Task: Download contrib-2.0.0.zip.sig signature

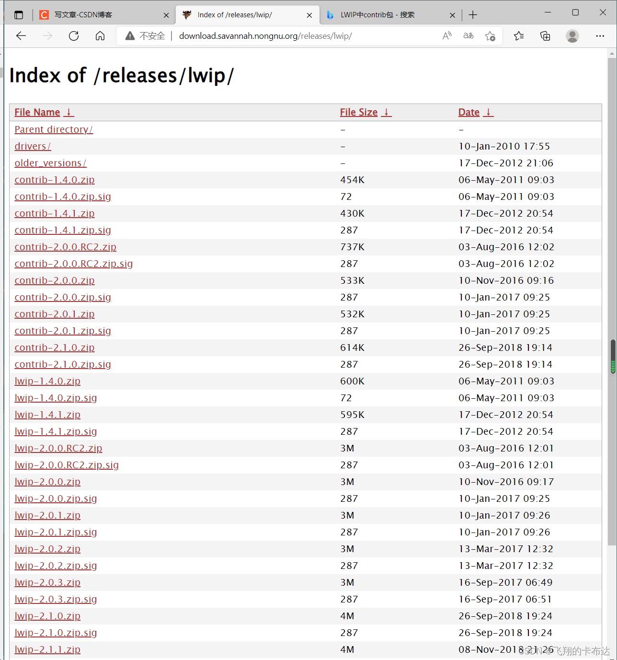Action: [x=63, y=297]
